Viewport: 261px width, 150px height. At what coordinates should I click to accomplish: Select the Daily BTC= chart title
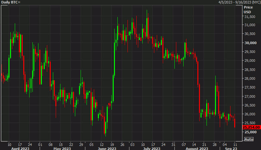click(x=11, y=2)
